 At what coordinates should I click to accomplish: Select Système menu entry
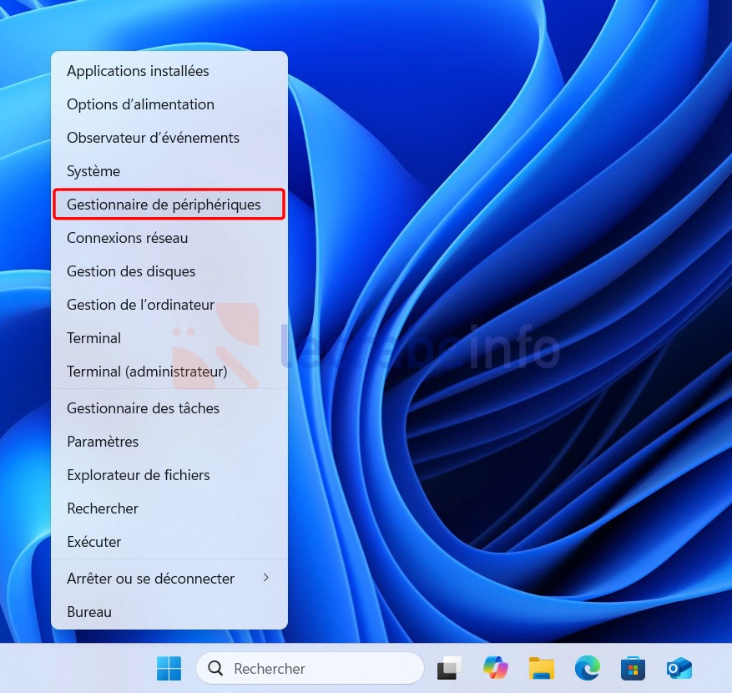tap(93, 171)
